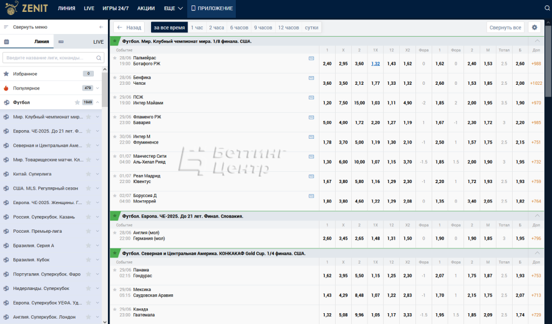Open odds display settings gear

tap(534, 28)
